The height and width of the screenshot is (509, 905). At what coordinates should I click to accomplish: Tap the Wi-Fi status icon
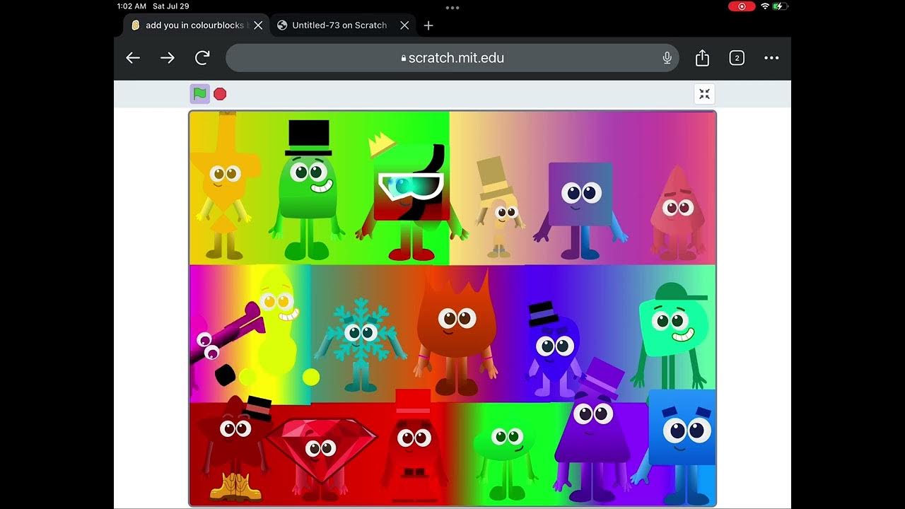coord(765,6)
